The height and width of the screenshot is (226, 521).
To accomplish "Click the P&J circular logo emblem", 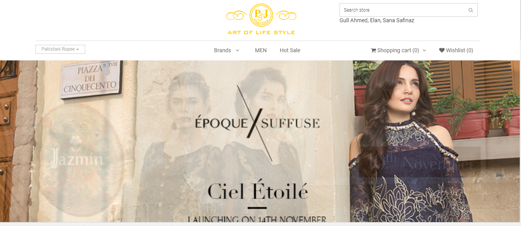I will coord(261,16).
